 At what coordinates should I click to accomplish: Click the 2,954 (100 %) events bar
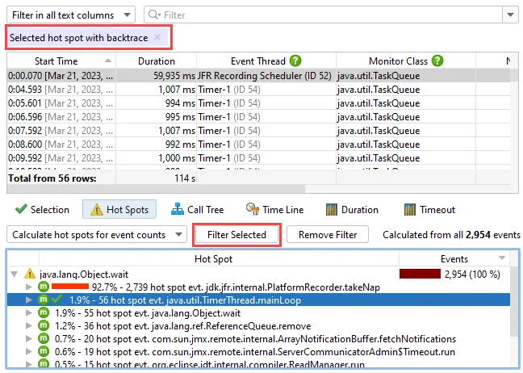[420, 274]
